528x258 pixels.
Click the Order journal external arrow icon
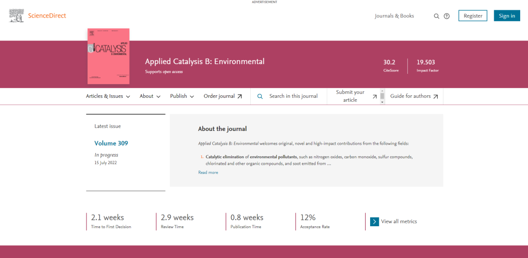pyautogui.click(x=240, y=96)
